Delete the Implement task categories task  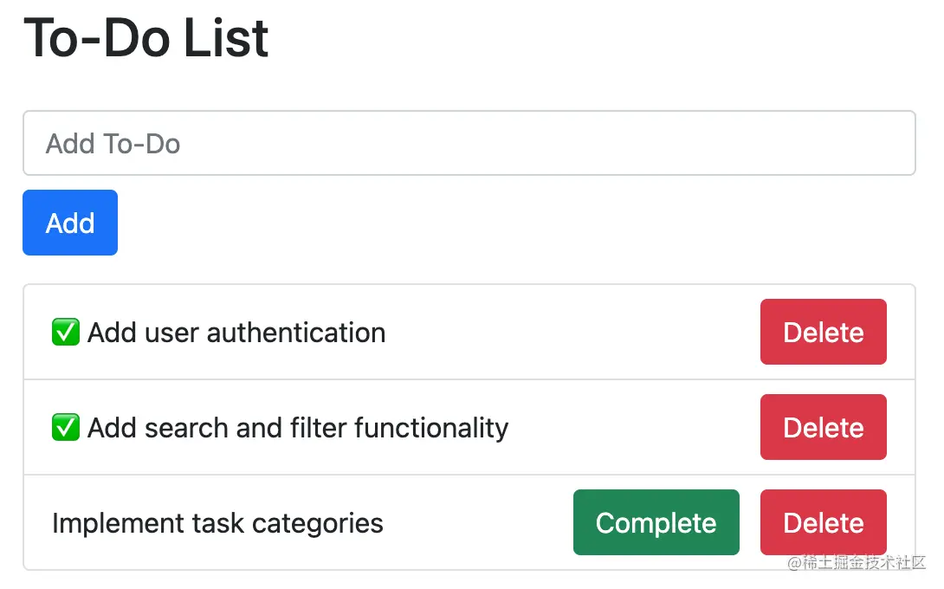[823, 522]
